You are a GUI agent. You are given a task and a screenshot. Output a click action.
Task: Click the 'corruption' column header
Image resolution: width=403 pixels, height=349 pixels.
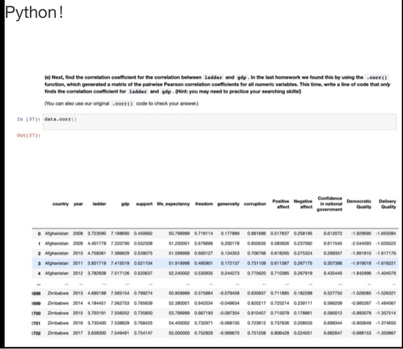pos(254,204)
